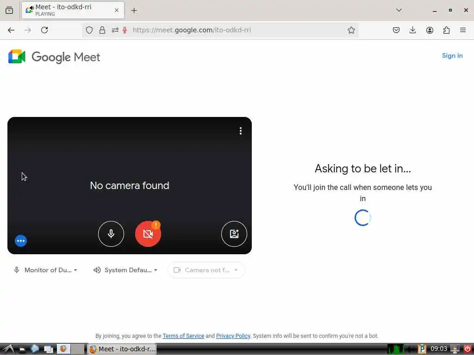Click the red microphone sharing indicator in the address bar
This screenshot has height=355, width=474.
pyautogui.click(x=125, y=30)
